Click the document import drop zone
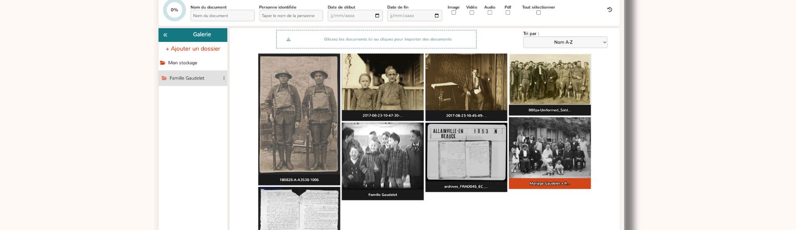 coord(376,39)
